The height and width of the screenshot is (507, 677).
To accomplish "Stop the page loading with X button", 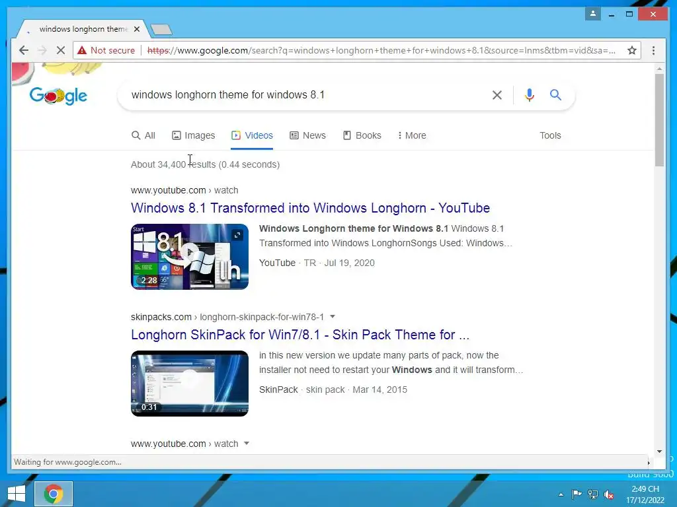I will [x=60, y=50].
